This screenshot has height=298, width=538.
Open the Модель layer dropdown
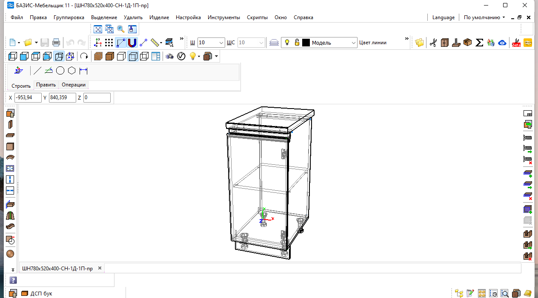[354, 43]
